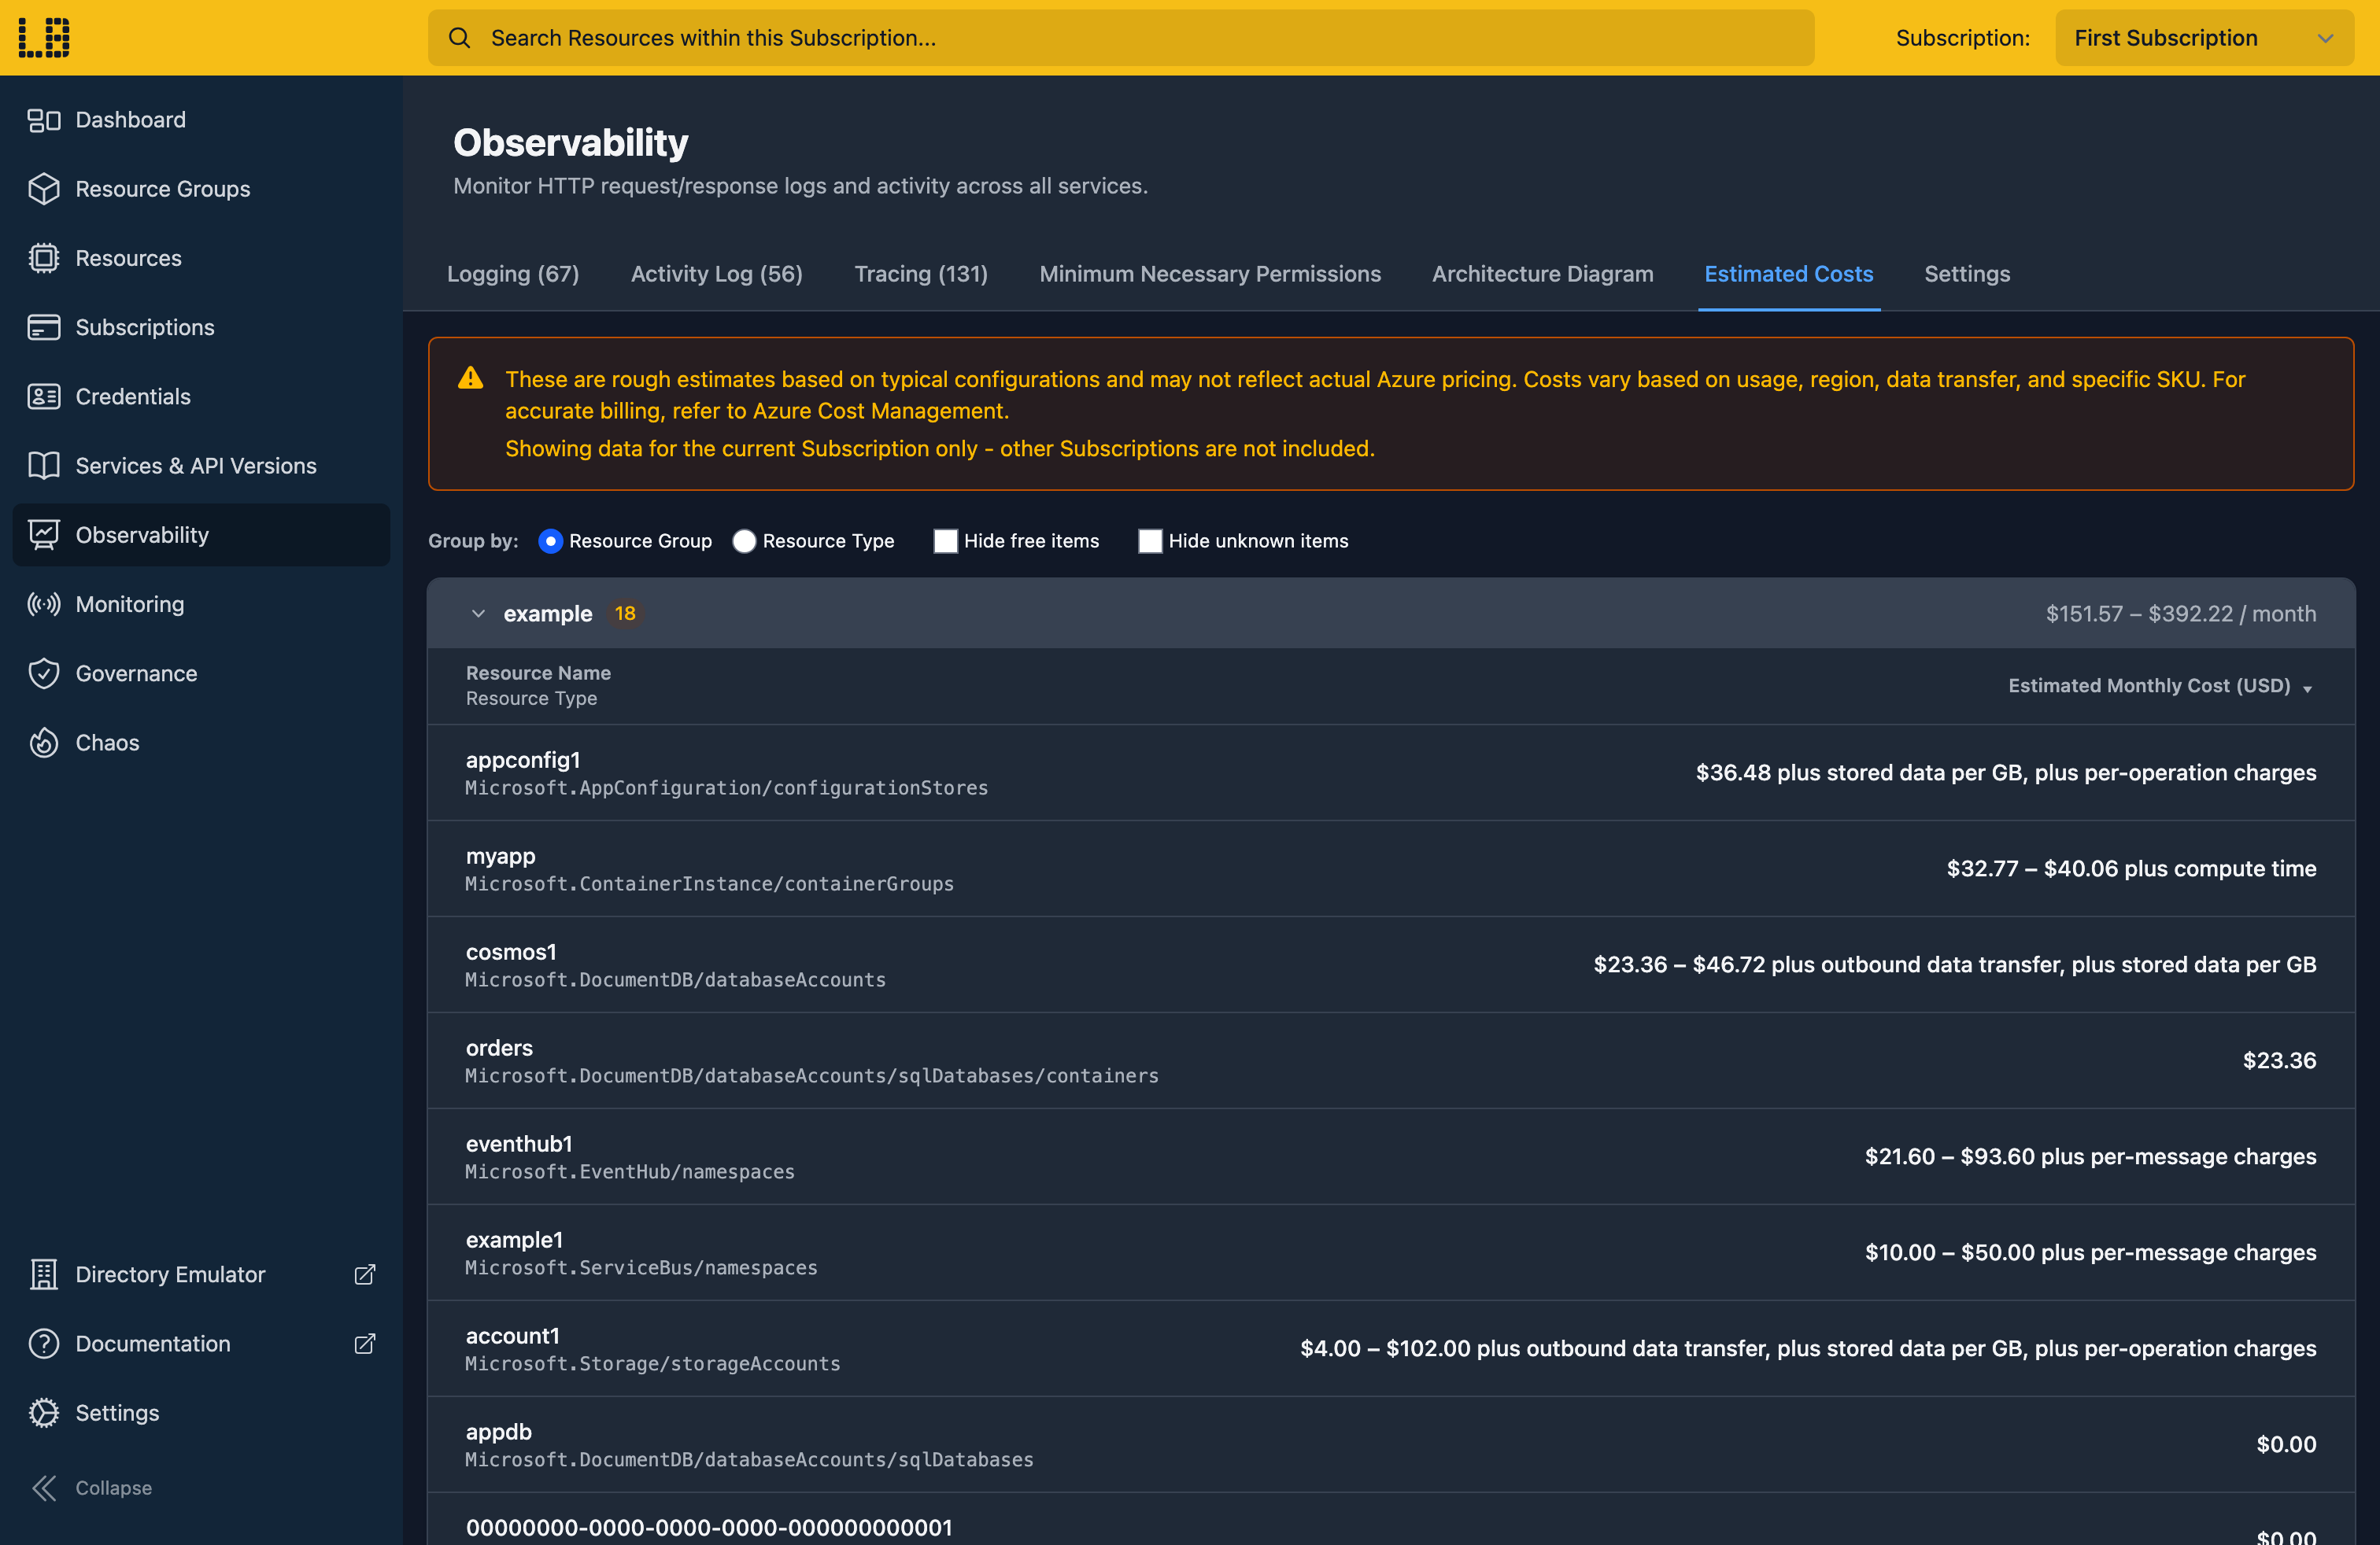Click the Observability chart icon

[x=44, y=535]
